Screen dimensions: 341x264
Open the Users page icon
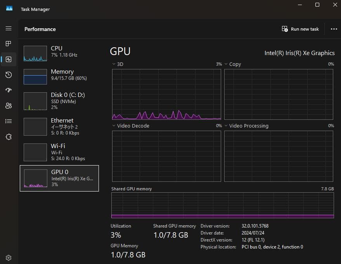point(9,105)
